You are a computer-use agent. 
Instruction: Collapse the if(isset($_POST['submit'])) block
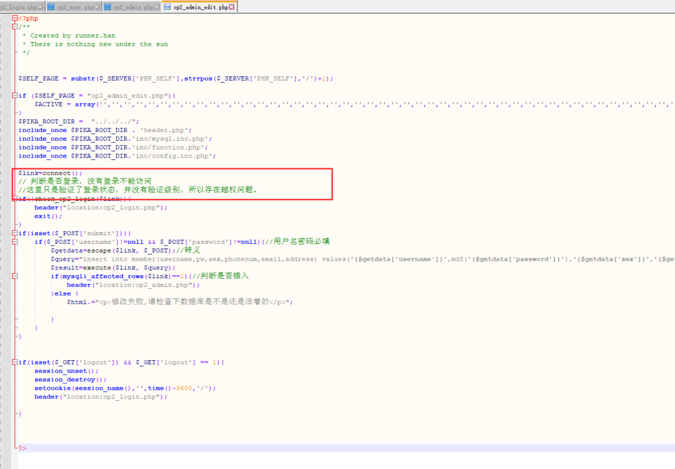tap(14, 233)
